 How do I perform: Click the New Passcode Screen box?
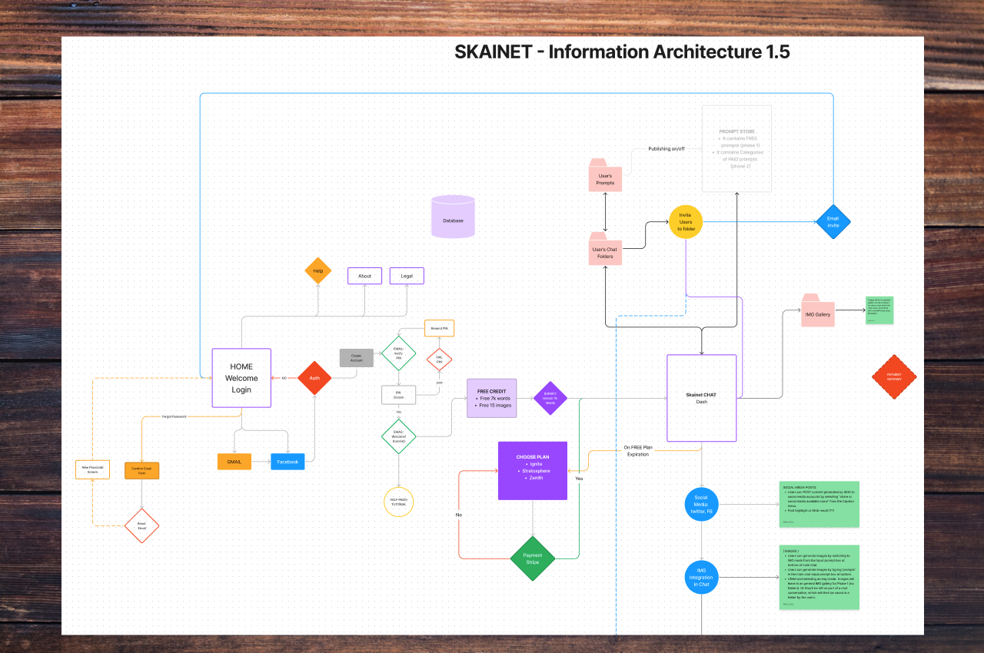[92, 469]
